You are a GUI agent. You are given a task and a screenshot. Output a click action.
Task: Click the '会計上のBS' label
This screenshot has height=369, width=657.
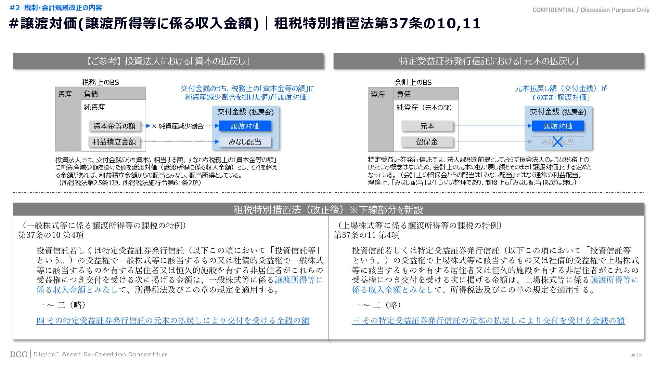click(413, 82)
